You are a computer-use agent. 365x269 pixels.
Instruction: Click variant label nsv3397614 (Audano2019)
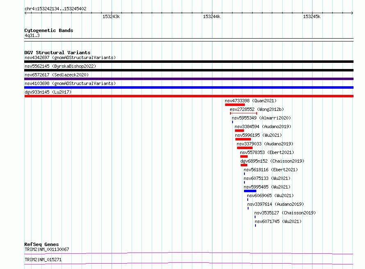(x=276, y=204)
